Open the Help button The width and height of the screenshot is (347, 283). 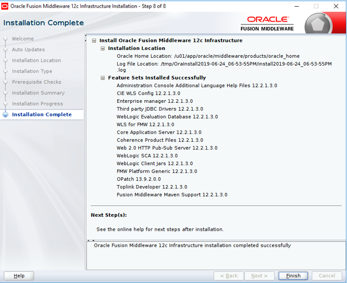point(19,276)
